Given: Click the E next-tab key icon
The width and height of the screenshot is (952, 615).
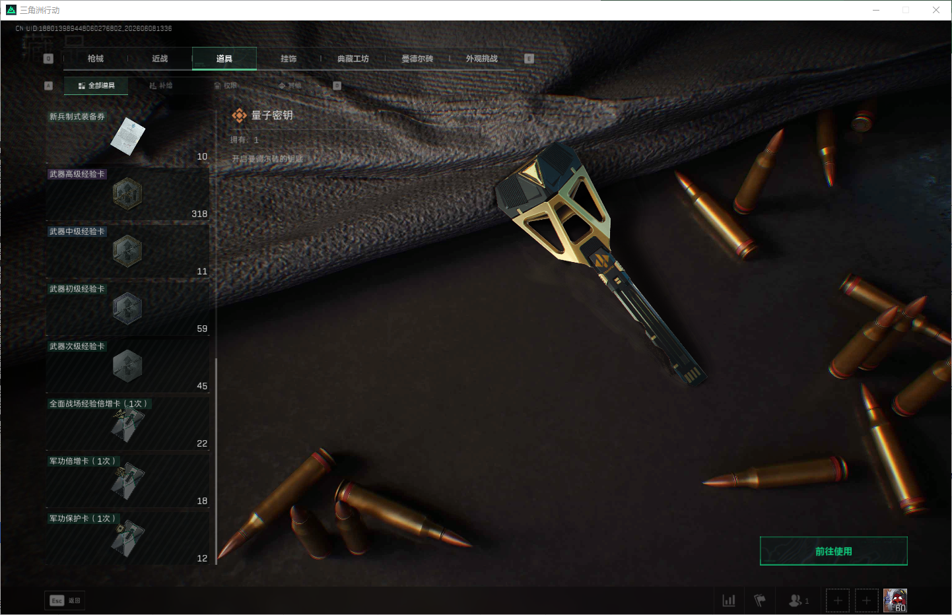Looking at the screenshot, I should coord(529,59).
